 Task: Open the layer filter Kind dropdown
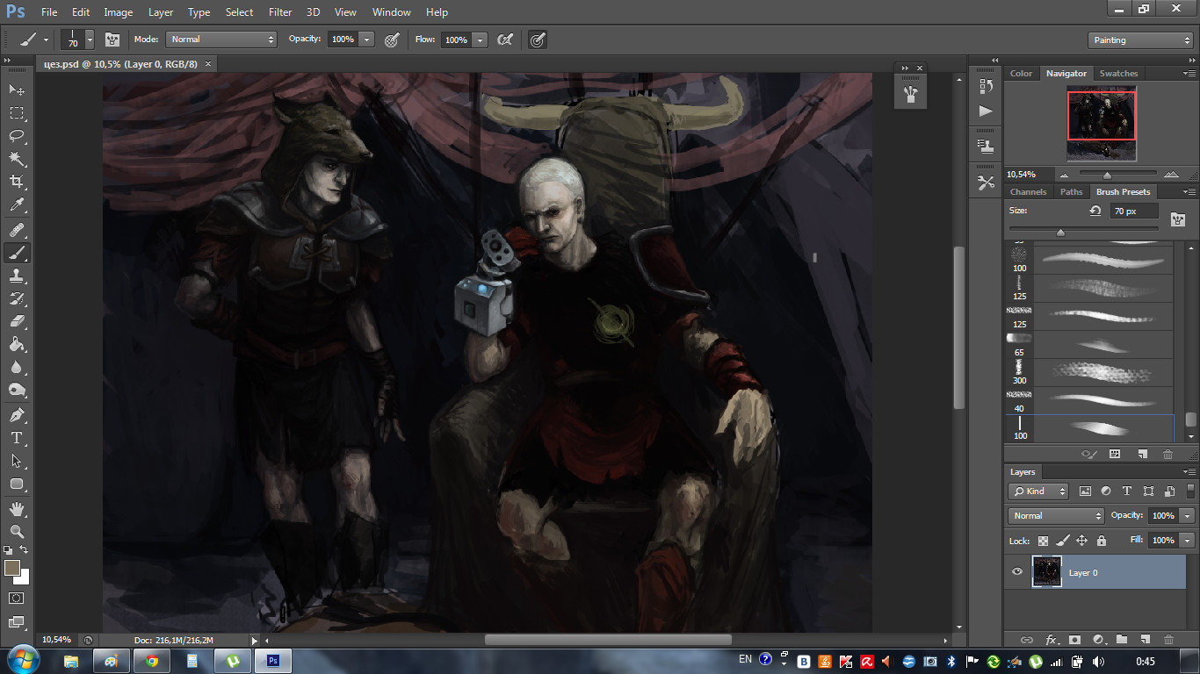(1038, 491)
